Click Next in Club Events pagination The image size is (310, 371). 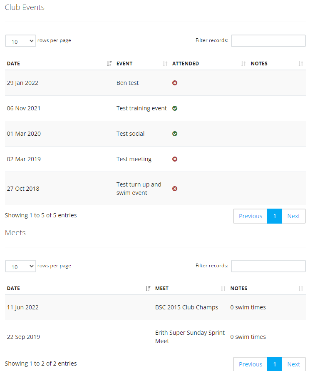pos(294,216)
